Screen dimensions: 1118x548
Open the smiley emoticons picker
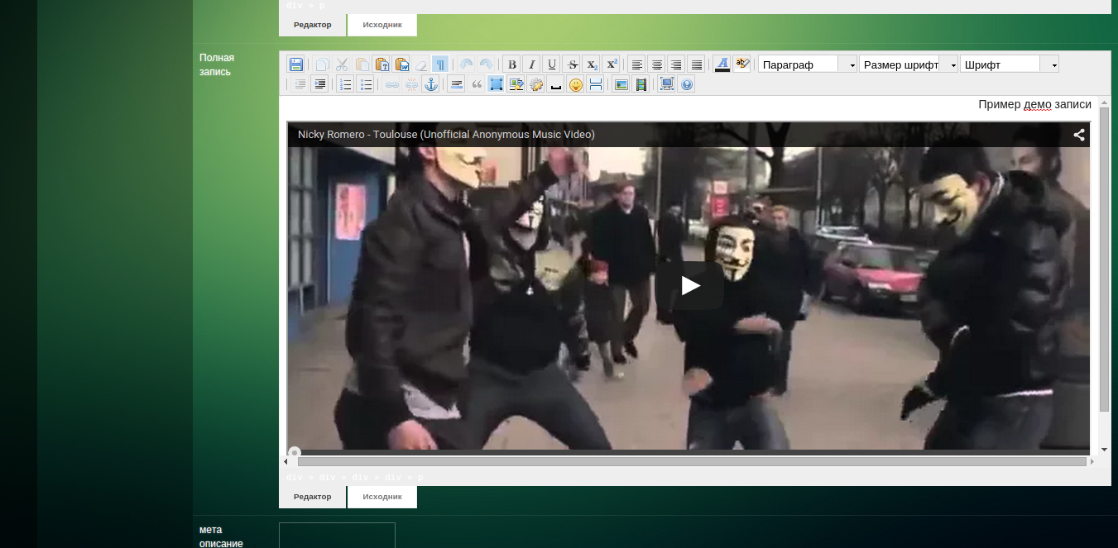click(575, 84)
